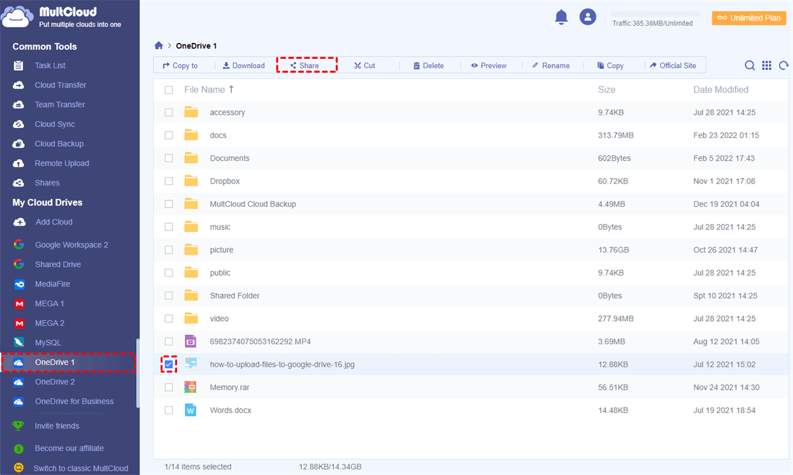Select Cloud Sync from sidebar
The height and width of the screenshot is (475, 793).
click(x=54, y=124)
